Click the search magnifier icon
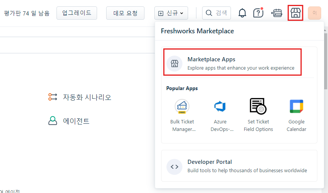 (x=209, y=13)
